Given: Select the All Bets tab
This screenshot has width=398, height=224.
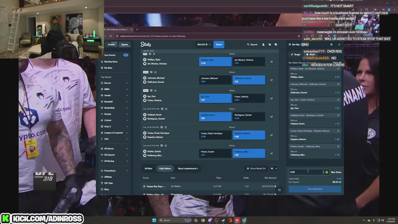Looking at the screenshot, I should point(148,169).
